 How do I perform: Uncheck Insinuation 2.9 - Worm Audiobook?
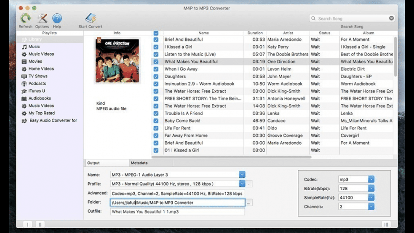[x=156, y=84]
